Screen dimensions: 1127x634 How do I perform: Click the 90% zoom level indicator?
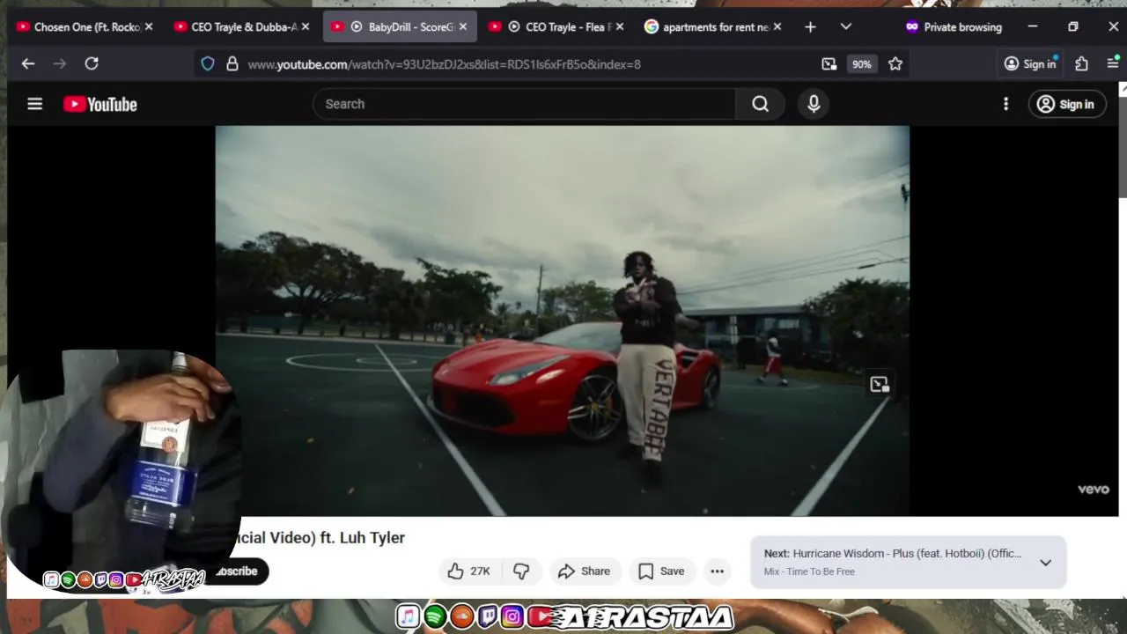click(861, 64)
